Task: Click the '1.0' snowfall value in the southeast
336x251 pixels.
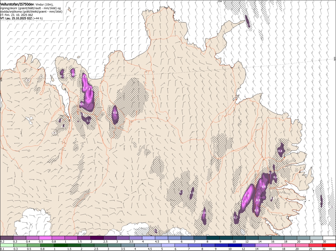Action: tap(247, 195)
